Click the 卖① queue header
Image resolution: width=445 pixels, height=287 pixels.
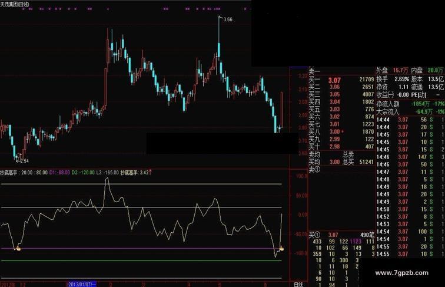coord(314,169)
